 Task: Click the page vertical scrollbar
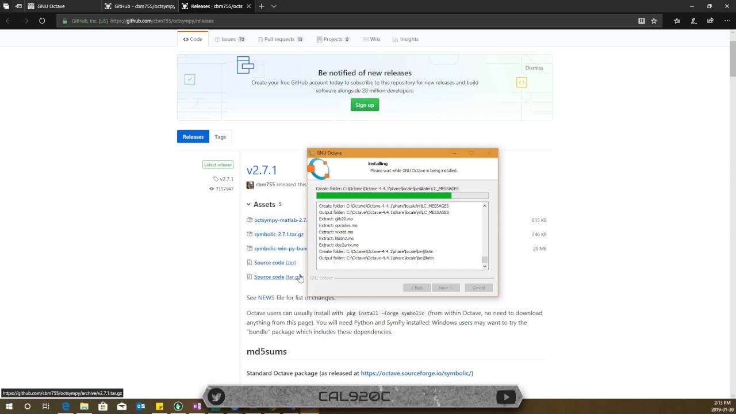tap(733, 57)
